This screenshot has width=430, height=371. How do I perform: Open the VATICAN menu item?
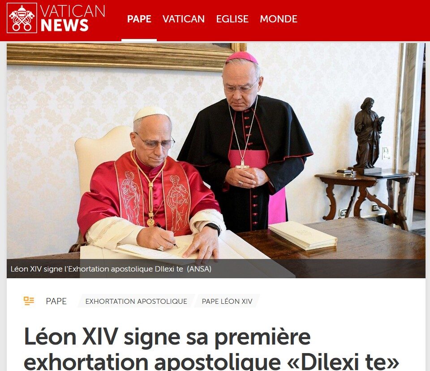[184, 19]
